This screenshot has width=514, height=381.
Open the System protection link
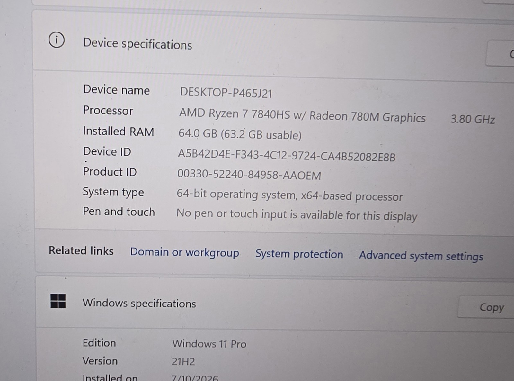299,254
